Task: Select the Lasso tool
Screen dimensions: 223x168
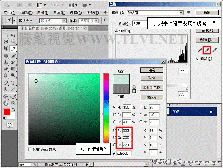Action: [x=6, y=42]
